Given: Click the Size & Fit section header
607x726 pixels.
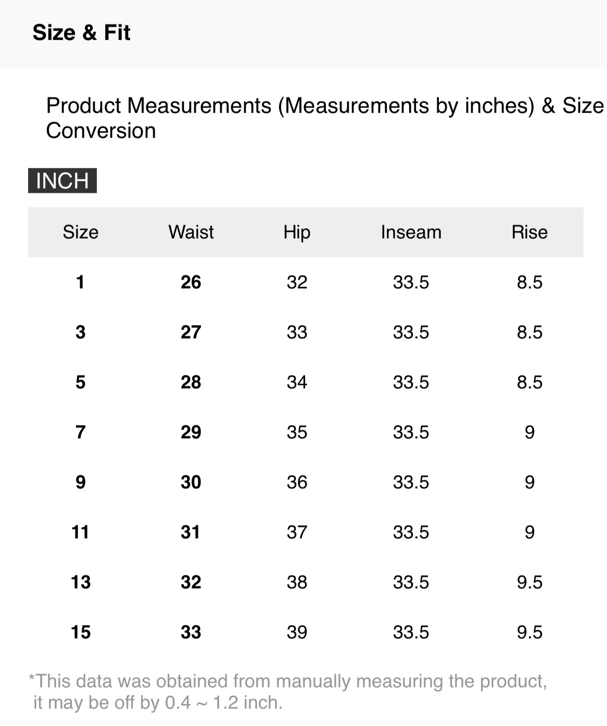Looking at the screenshot, I should pyautogui.click(x=81, y=32).
